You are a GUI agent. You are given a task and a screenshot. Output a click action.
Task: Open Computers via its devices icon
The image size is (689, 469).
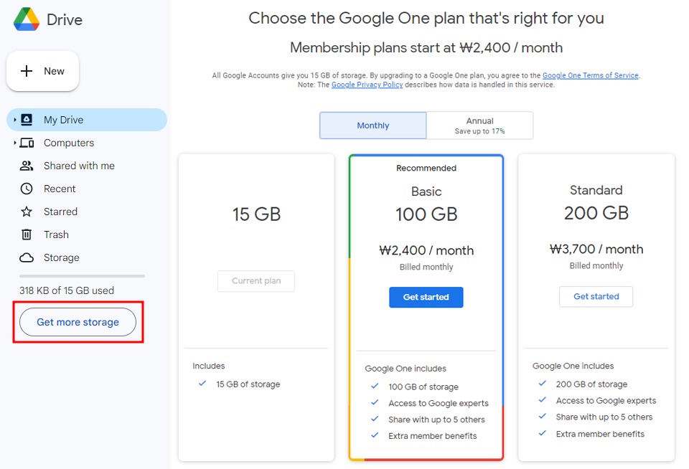27,143
